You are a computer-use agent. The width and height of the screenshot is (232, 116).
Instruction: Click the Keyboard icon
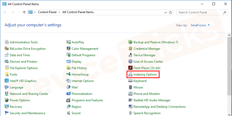tap(130, 81)
